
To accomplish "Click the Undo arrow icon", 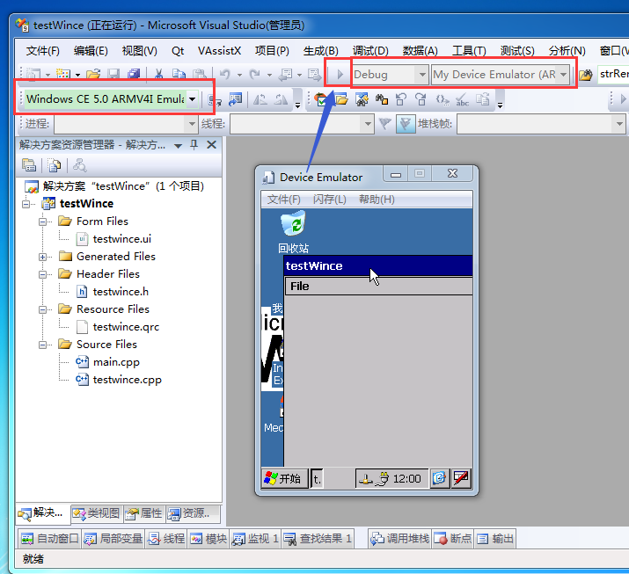I will [x=225, y=74].
